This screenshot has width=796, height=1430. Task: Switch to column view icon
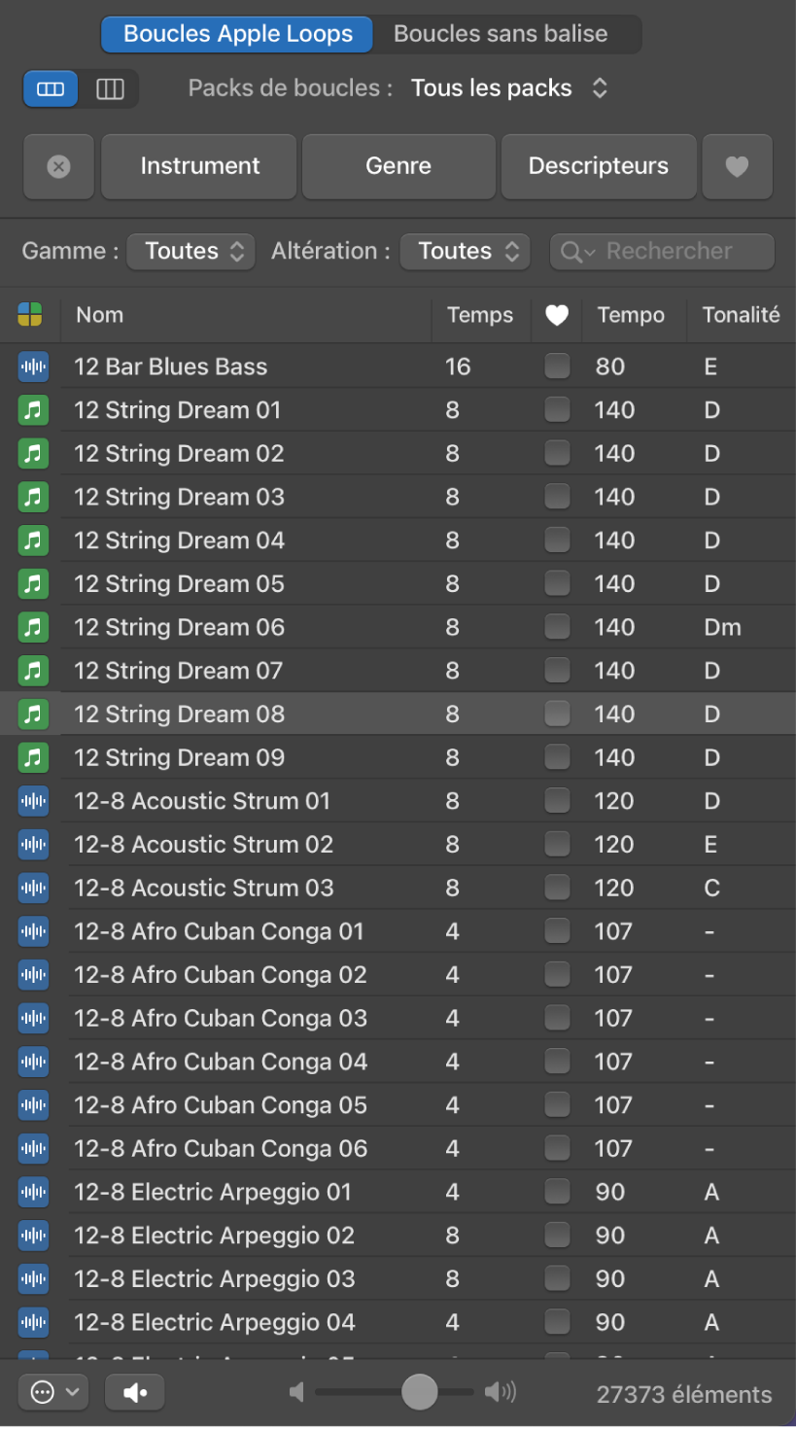pyautogui.click(x=110, y=89)
